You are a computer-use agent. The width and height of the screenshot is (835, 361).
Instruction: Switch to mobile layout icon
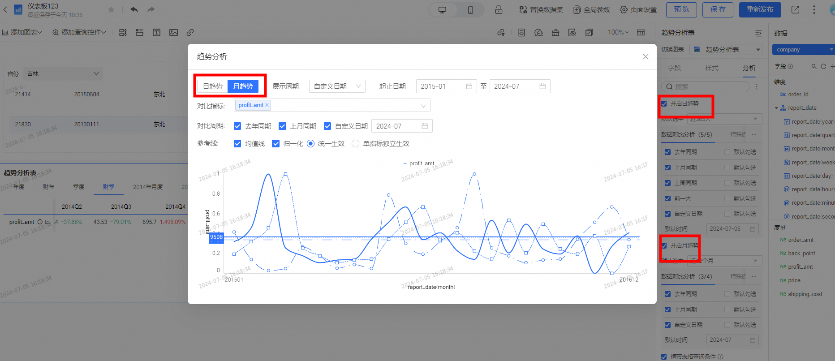pos(470,10)
